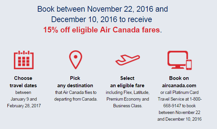Select the 'Pick any destination' heading

tap(75, 82)
